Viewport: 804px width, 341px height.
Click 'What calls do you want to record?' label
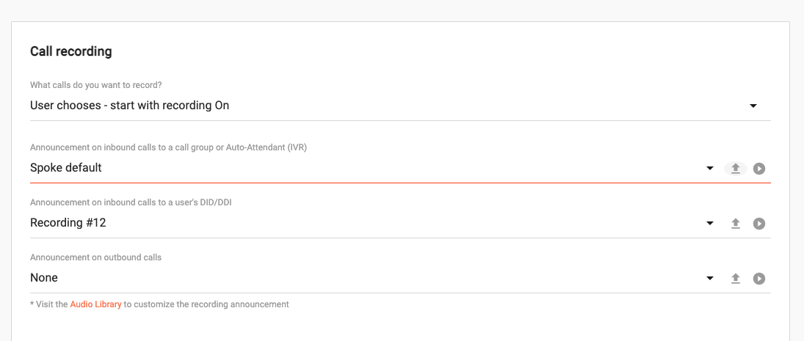click(x=99, y=85)
